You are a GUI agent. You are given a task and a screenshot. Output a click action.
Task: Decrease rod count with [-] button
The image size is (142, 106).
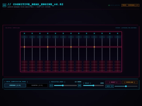tap(51, 85)
